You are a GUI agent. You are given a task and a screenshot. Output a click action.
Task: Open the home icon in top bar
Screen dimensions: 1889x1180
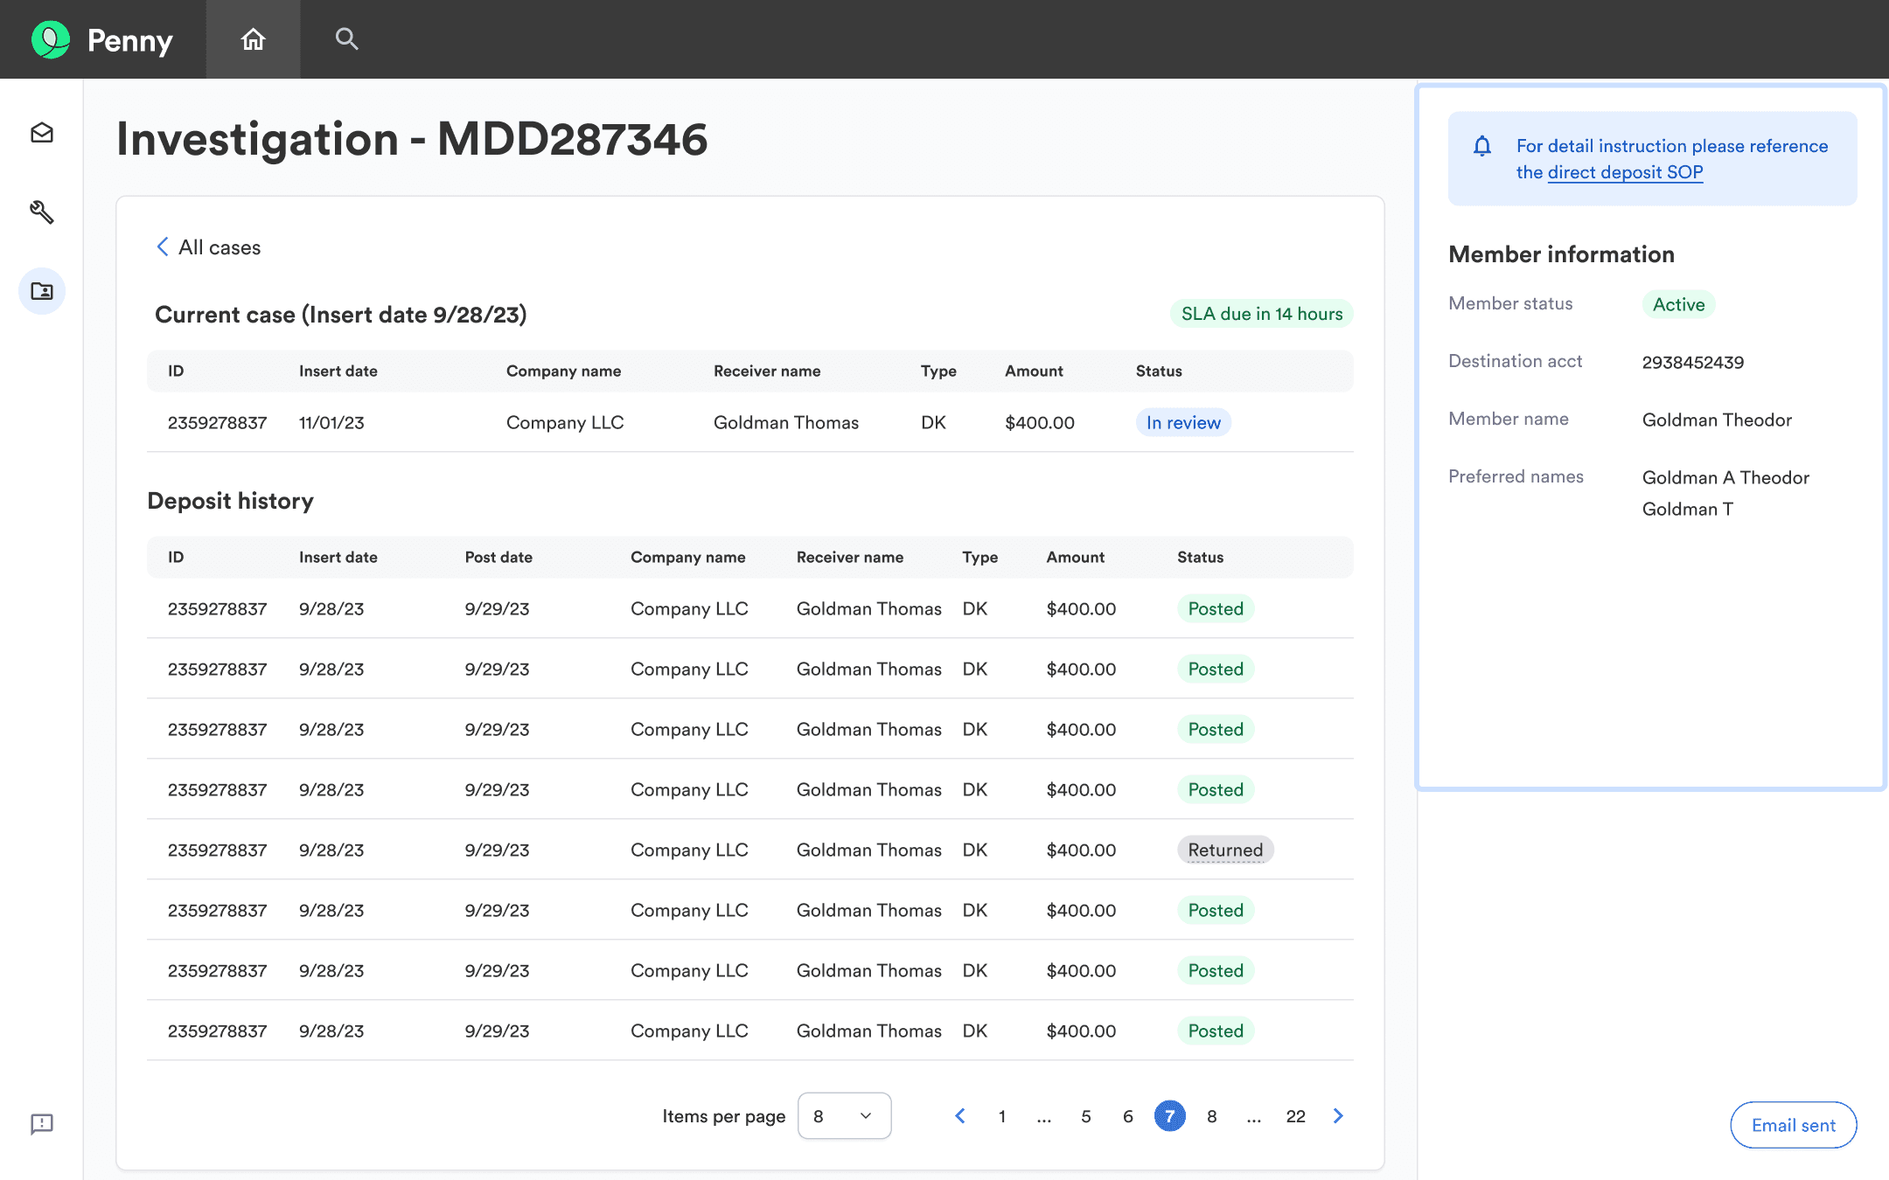pos(253,39)
